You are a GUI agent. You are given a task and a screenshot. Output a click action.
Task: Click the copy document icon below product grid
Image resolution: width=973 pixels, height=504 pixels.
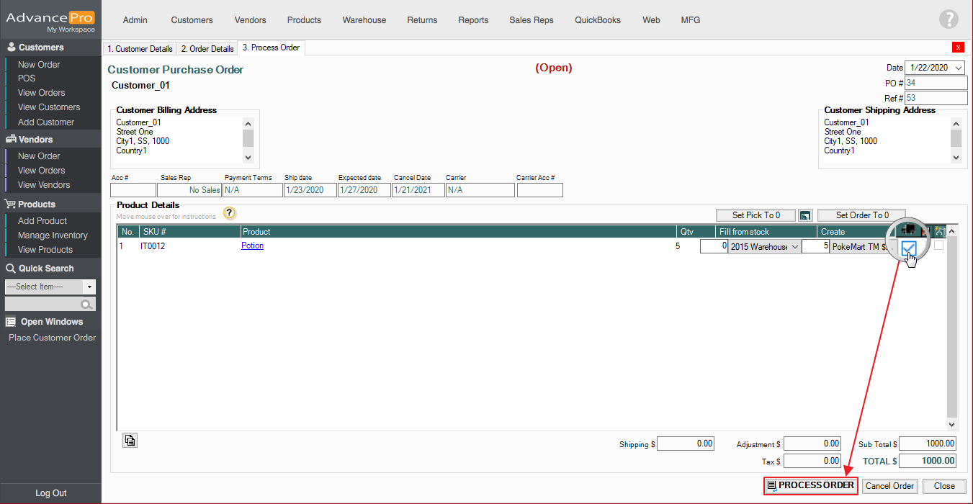[130, 441]
